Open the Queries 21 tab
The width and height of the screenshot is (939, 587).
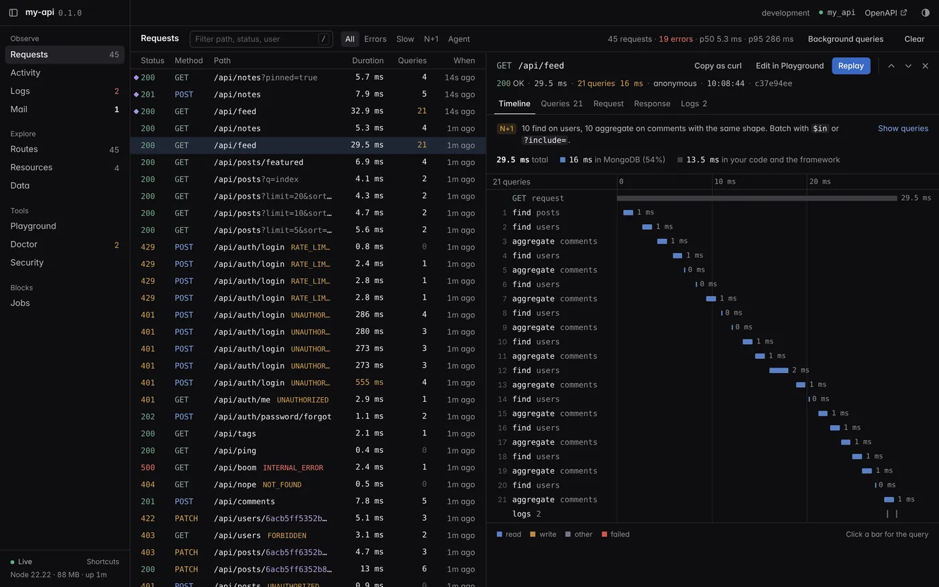point(561,103)
